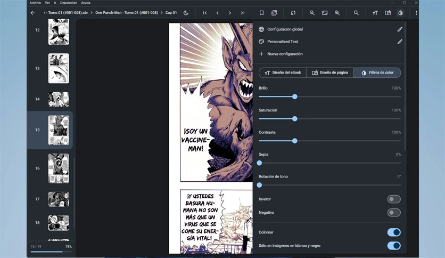Adjust the Brillo slider handle
This screenshot has width=445, height=258.
pyautogui.click(x=294, y=96)
